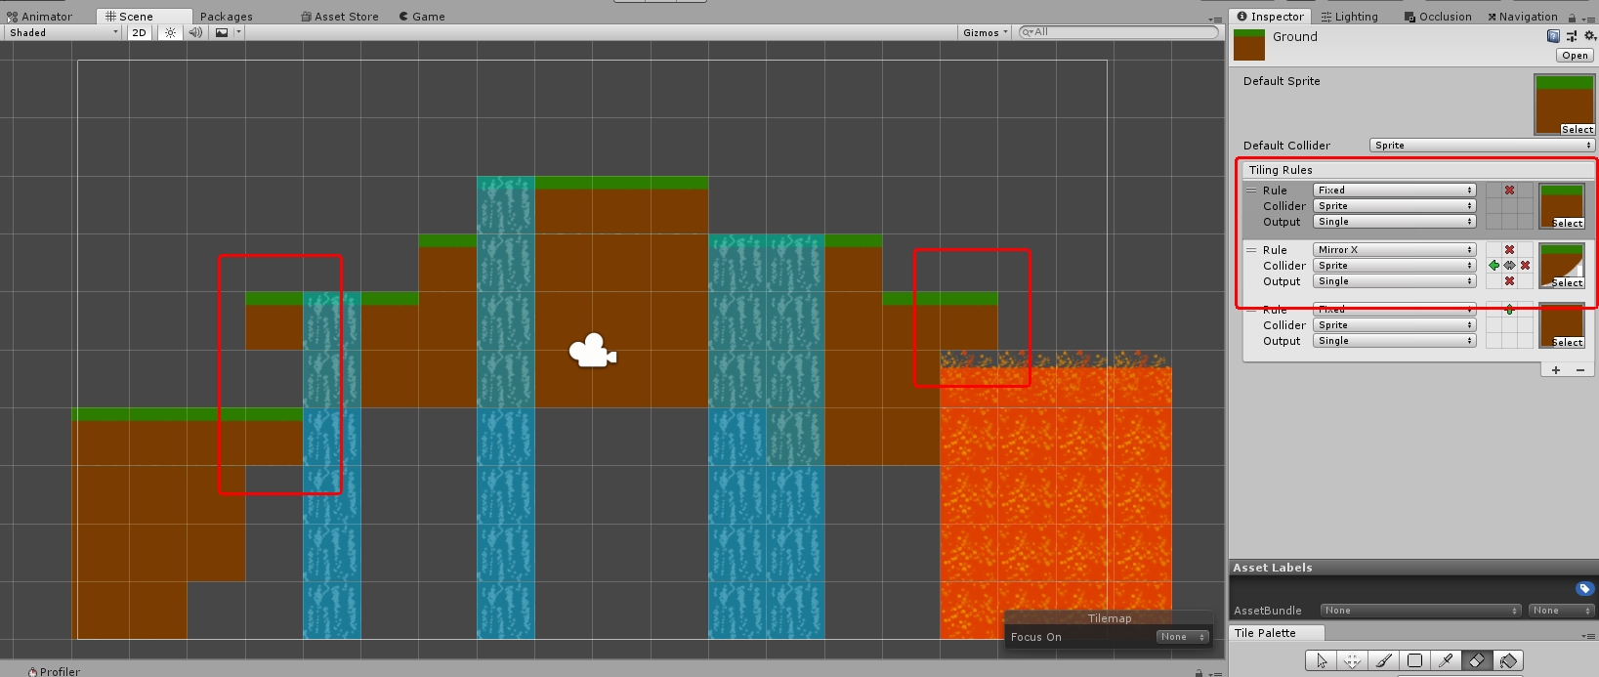Click center mirror icon in Mirror X grid
This screenshot has height=677, width=1599.
pyautogui.click(x=1509, y=266)
